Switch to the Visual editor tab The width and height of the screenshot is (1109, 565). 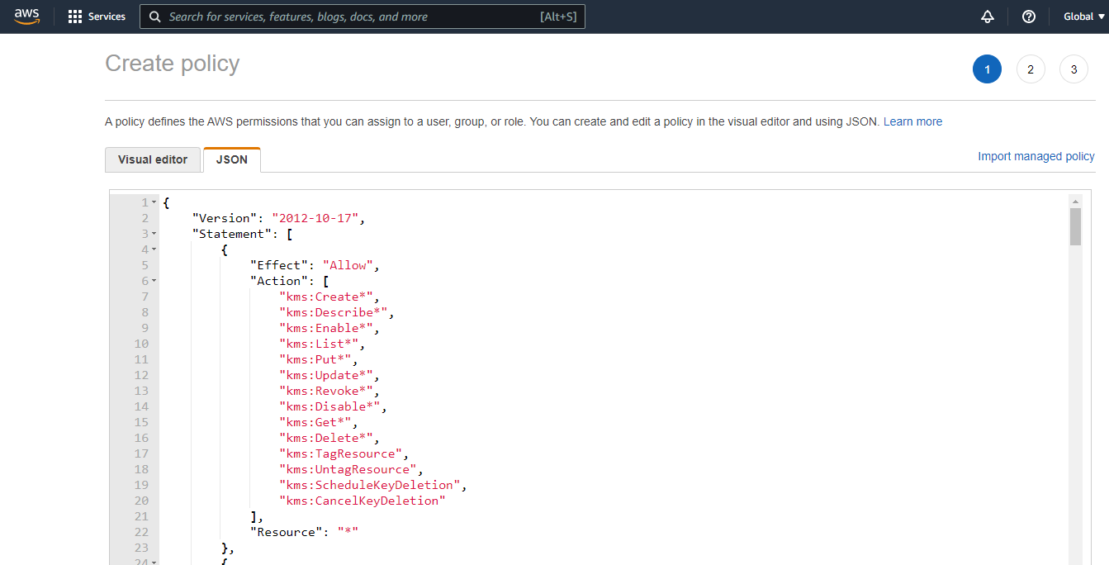(x=152, y=159)
